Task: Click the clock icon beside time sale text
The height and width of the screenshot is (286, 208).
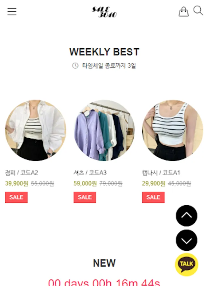Action: 75,65
